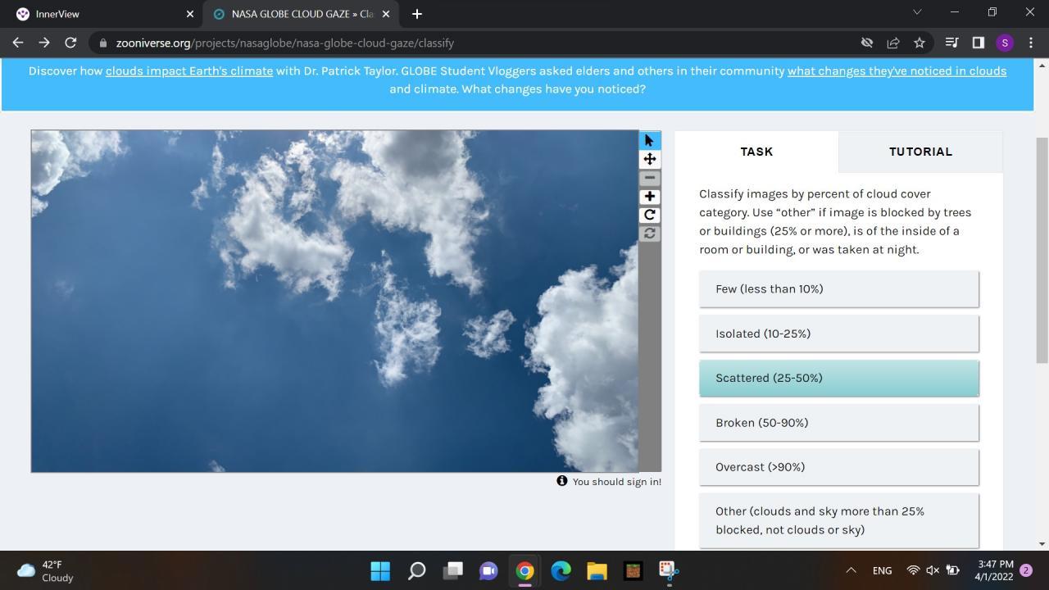Open the site lock information icon
Image resolution: width=1049 pixels, height=590 pixels.
(102, 43)
